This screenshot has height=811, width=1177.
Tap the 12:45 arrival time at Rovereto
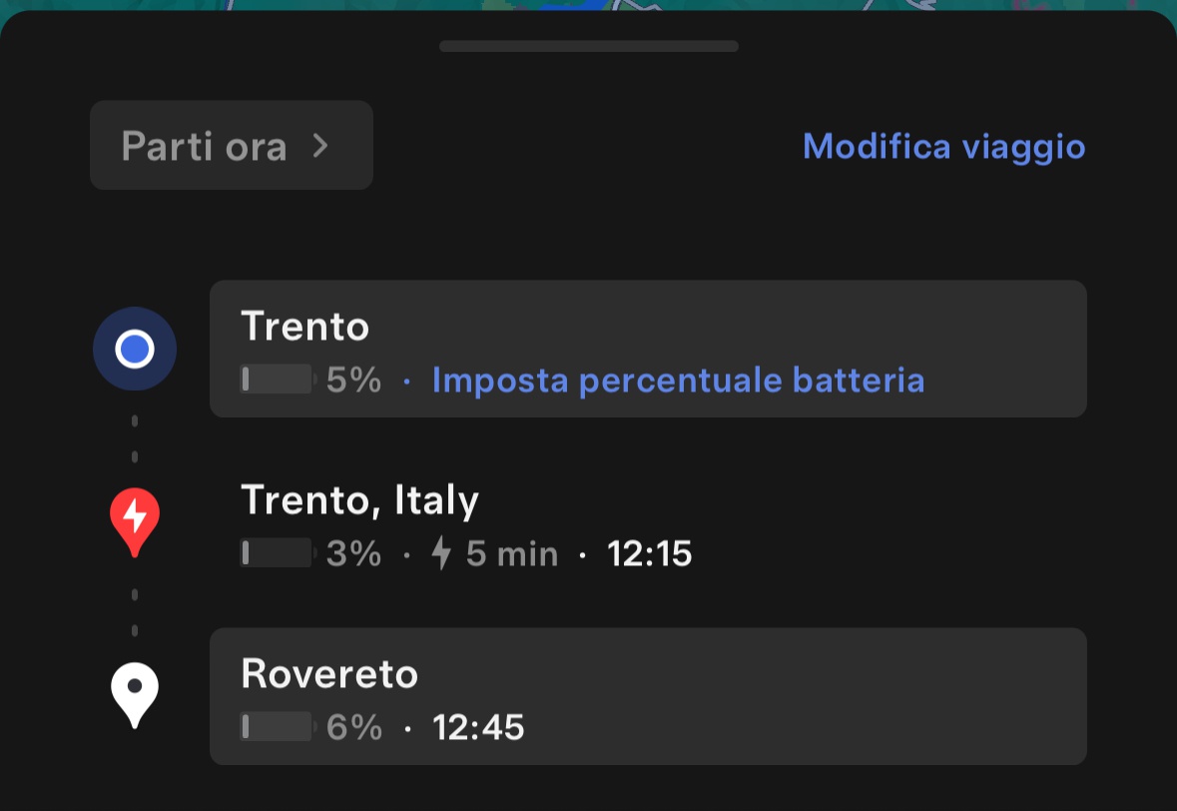478,728
